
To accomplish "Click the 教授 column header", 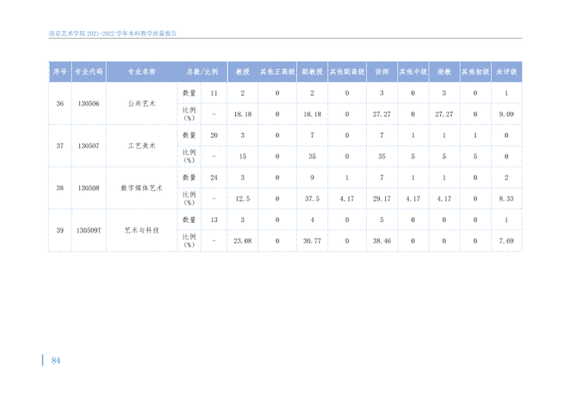I will 243,71.
